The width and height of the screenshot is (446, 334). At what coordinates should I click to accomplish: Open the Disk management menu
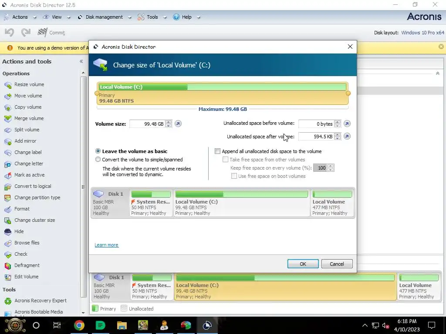(104, 17)
